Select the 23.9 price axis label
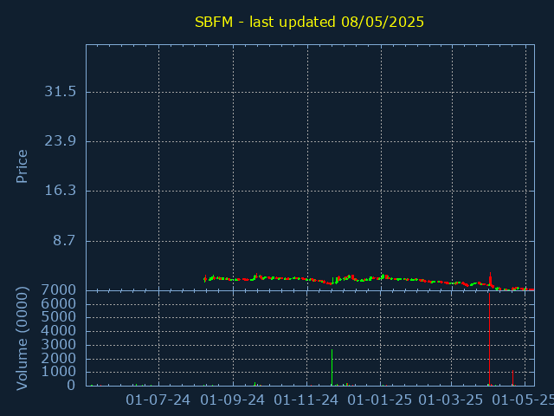The image size is (554, 416). pyautogui.click(x=60, y=141)
